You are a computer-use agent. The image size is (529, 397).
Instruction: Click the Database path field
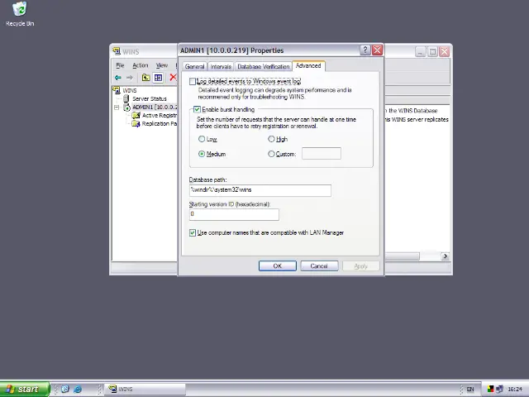click(x=260, y=190)
